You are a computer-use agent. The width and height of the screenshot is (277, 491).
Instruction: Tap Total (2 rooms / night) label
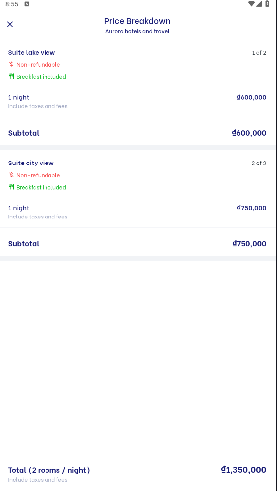click(49, 470)
